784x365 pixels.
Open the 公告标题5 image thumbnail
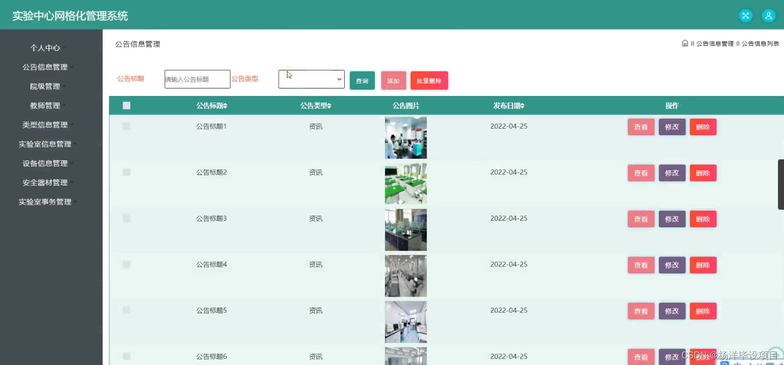click(x=406, y=322)
